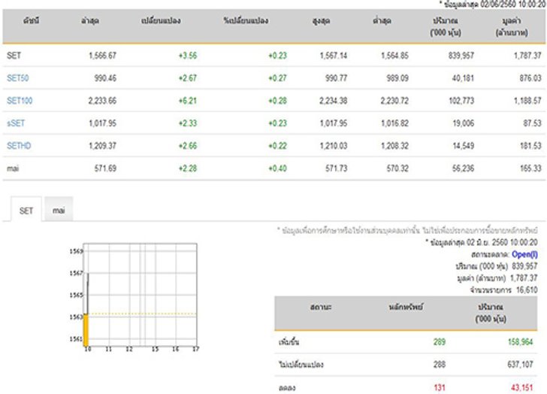Select sSET volume 19,006
Image resolution: width=547 pixels, height=394 pixels.
464,123
